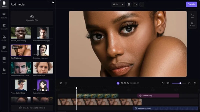Click the Create button
Screen dimensions: 200x112
click(191, 4)
